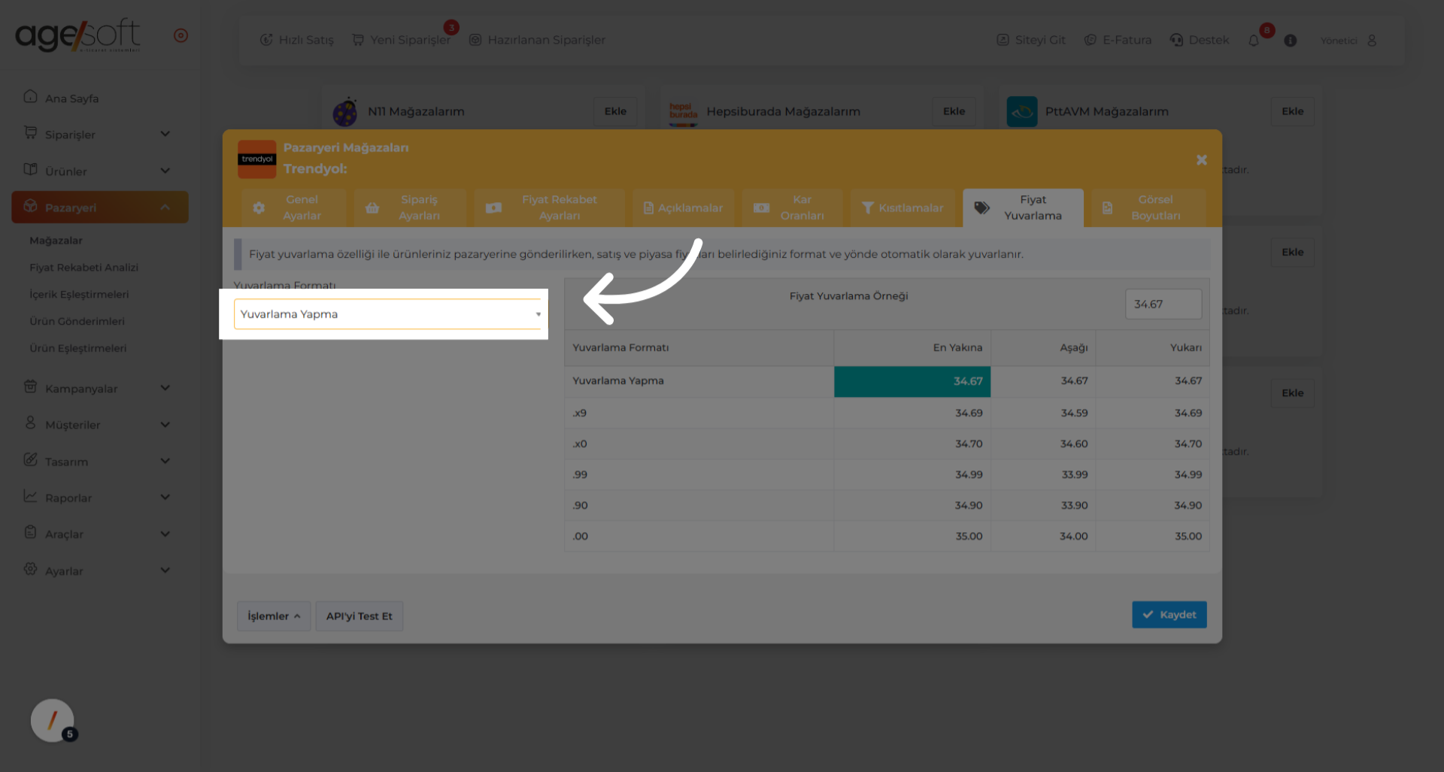Select the .99 rounding format row
This screenshot has height=772, width=1444.
(887, 474)
